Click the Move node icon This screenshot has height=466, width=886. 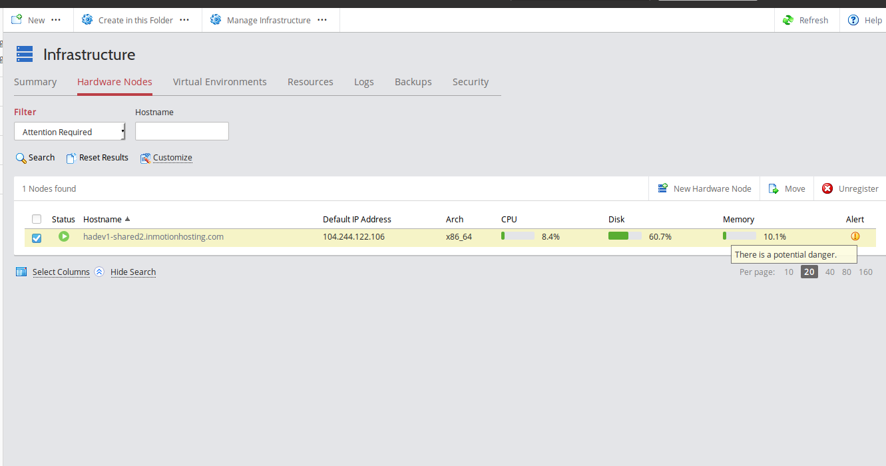pyautogui.click(x=774, y=188)
